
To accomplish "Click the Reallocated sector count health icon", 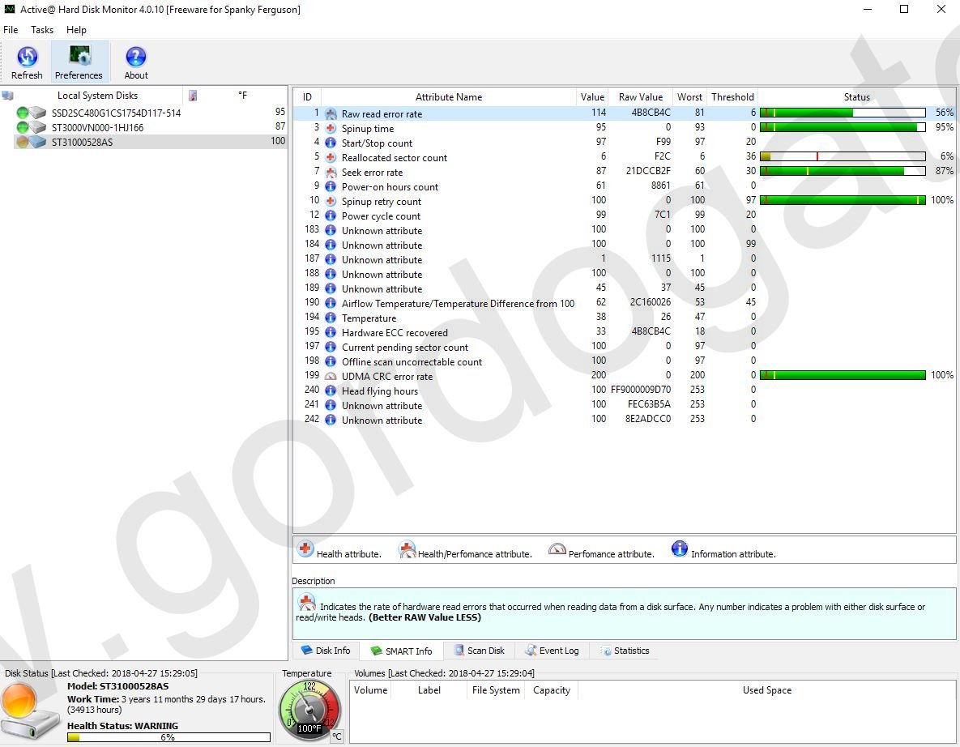I will click(x=331, y=158).
